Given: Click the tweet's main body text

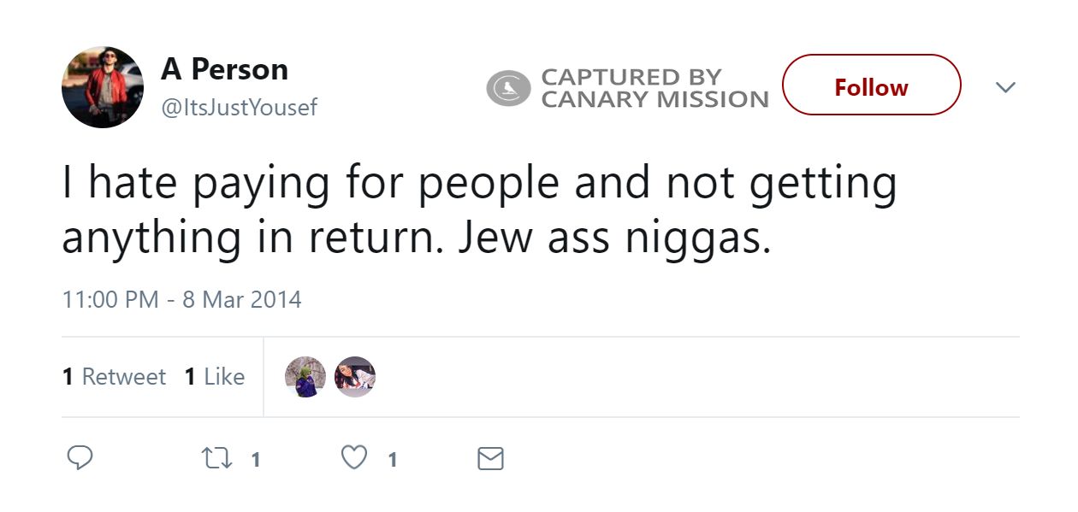Looking at the screenshot, I should 479,211.
